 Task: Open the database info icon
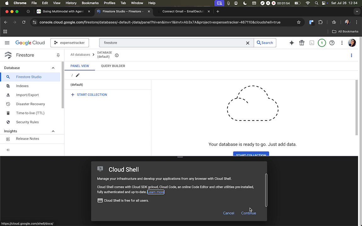point(117,55)
